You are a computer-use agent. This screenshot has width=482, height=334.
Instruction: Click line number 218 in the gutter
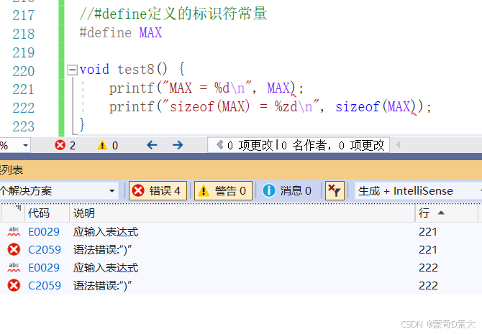point(23,34)
